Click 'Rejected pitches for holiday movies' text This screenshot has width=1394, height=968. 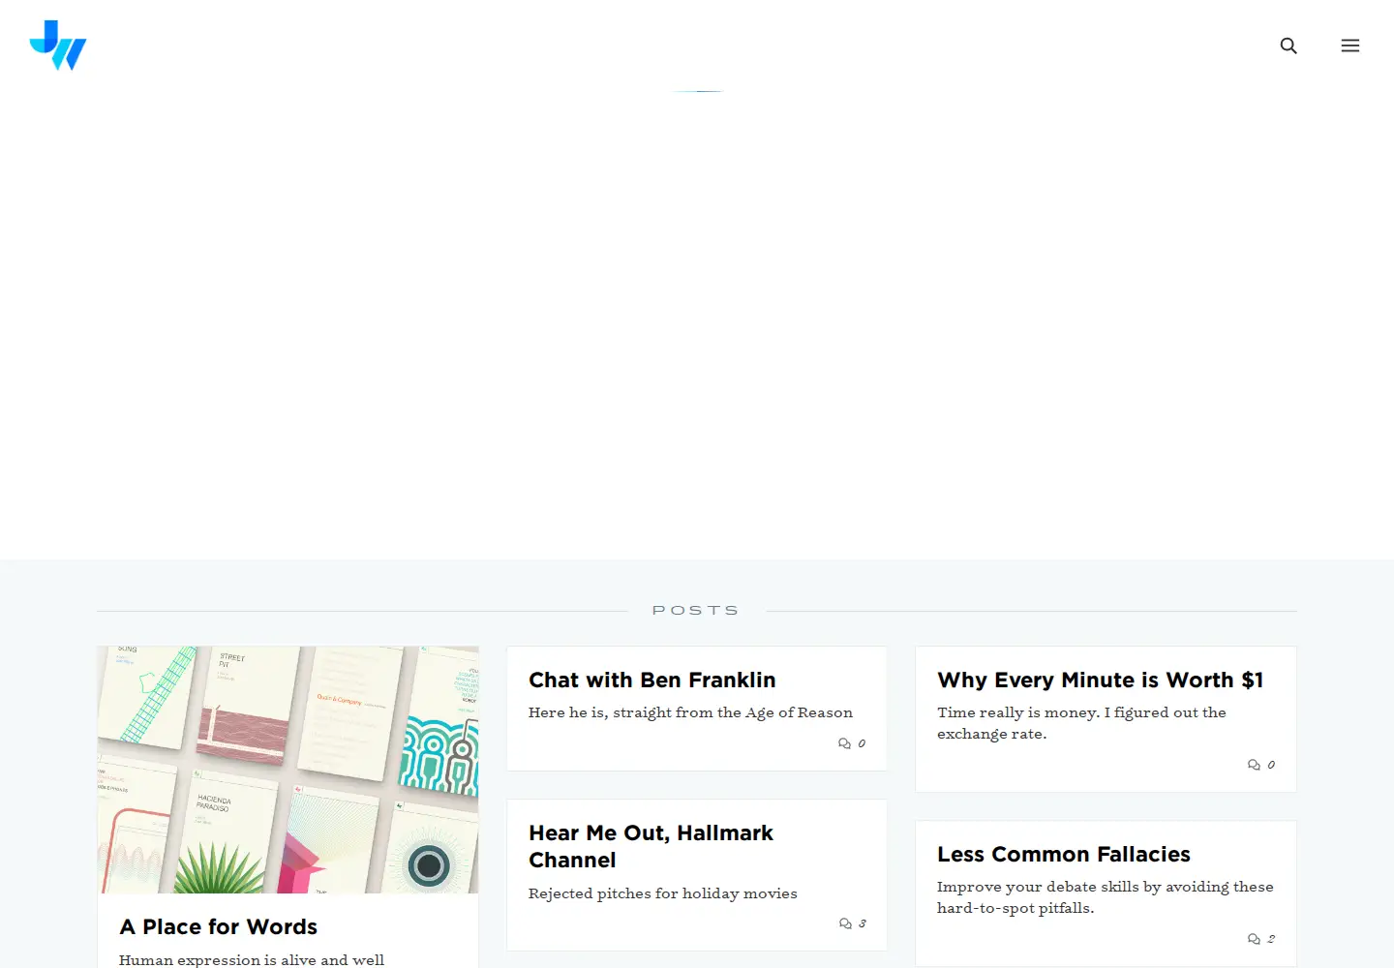coord(663,893)
